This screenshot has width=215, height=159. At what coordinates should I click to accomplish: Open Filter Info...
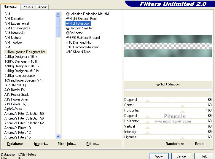point(67,144)
